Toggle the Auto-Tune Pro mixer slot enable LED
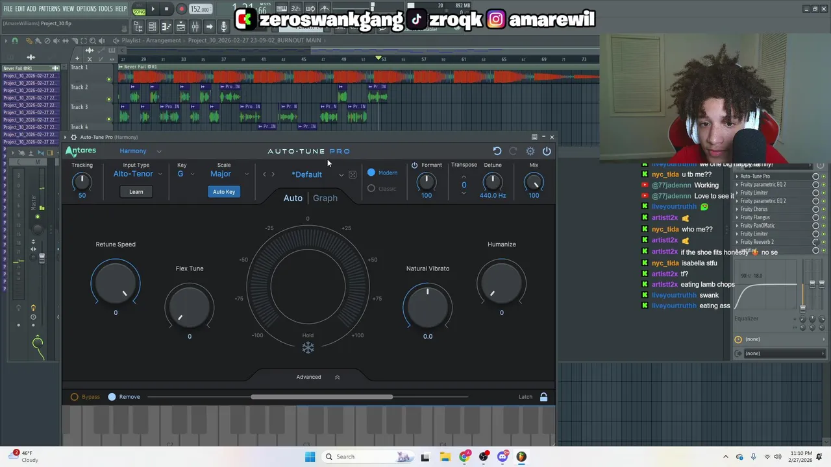Image resolution: width=831 pixels, height=467 pixels. click(824, 176)
